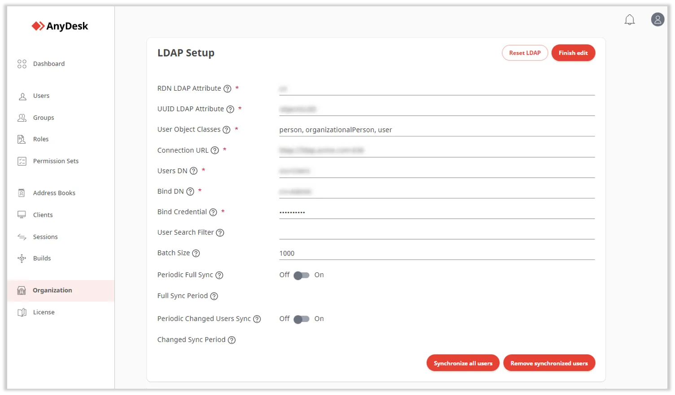Toggle Periodic Changed Users Sync on
The width and height of the screenshot is (675, 395).
pos(302,319)
